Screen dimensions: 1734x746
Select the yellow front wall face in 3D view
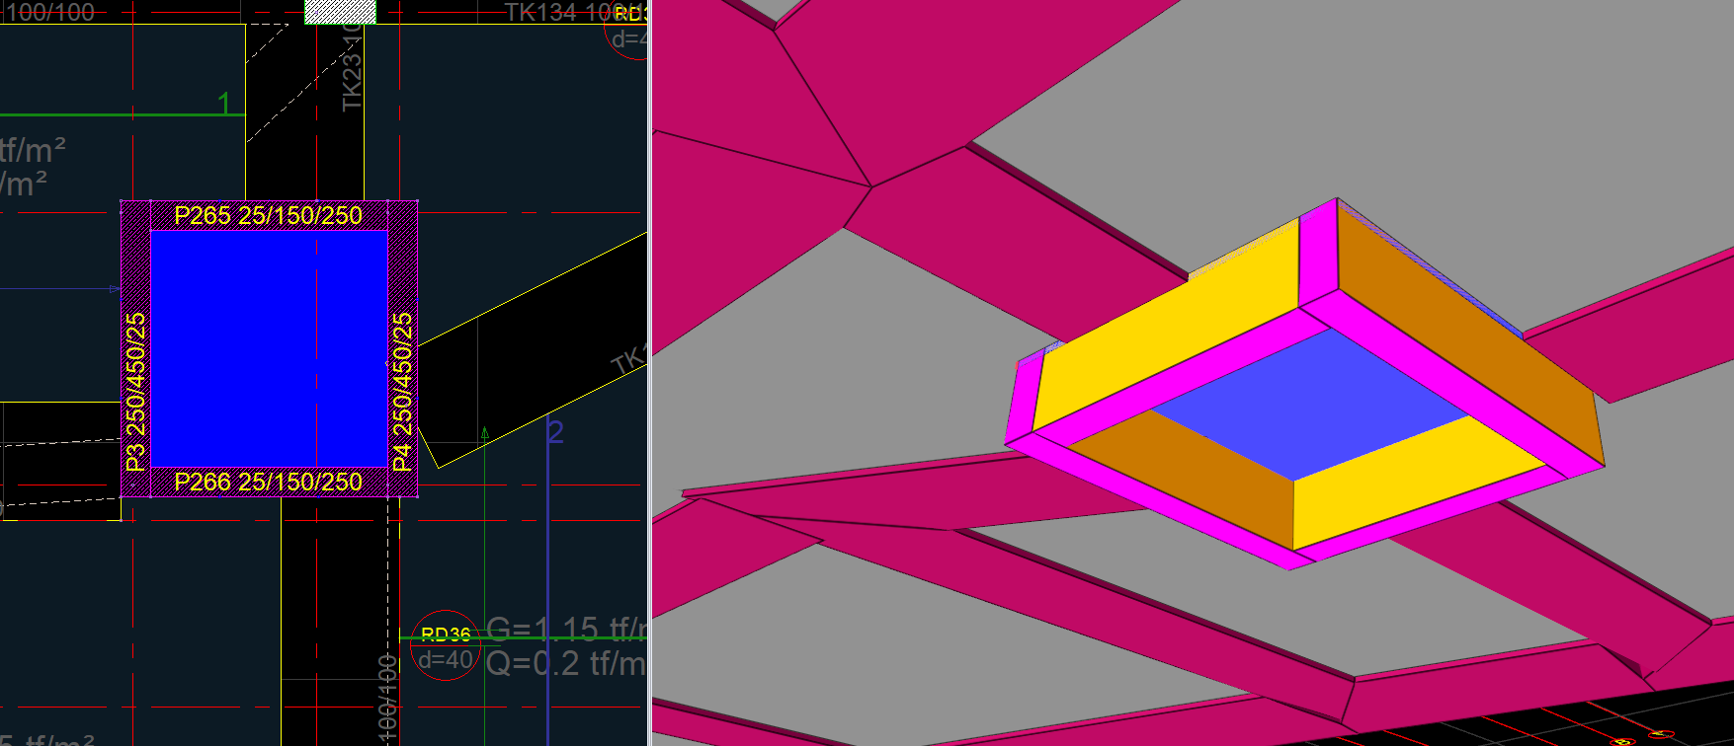pyautogui.click(x=1166, y=340)
